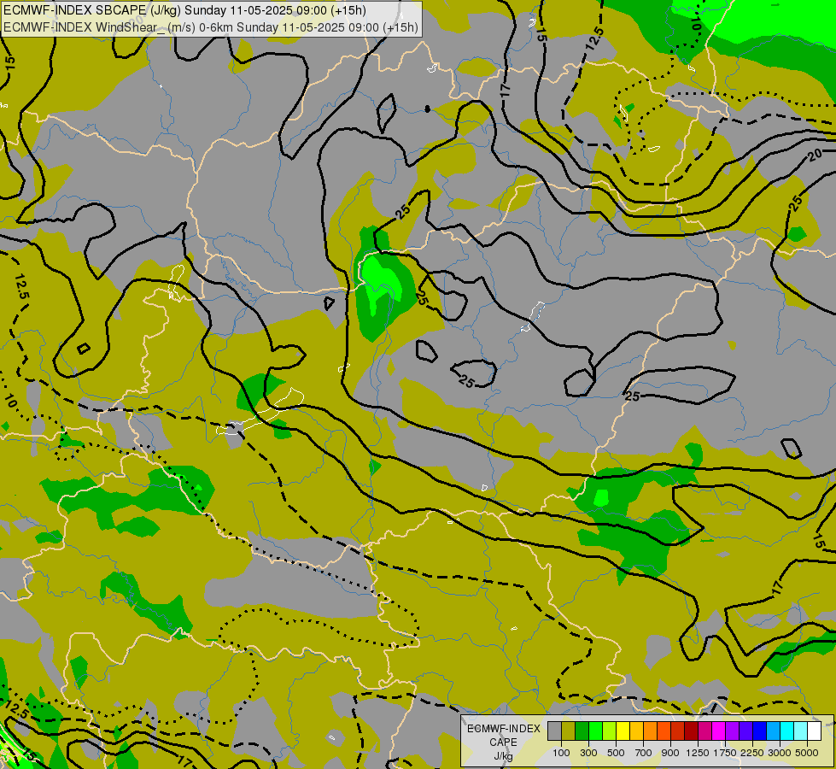Click the legend label 1250
This screenshot has width=836, height=769.
pos(698,753)
